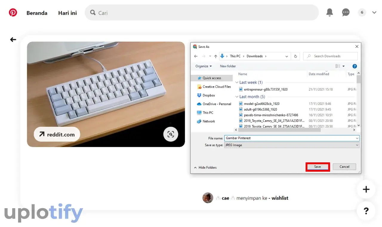Image resolution: width=382 pixels, height=227 pixels.
Task: Click the blue dialog help icon
Action: pyautogui.click(x=355, y=66)
